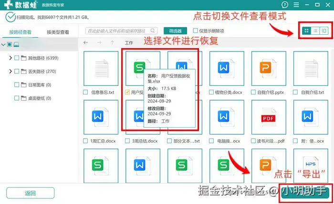Focus the file name search field
The image size is (334, 204).
(121, 31)
